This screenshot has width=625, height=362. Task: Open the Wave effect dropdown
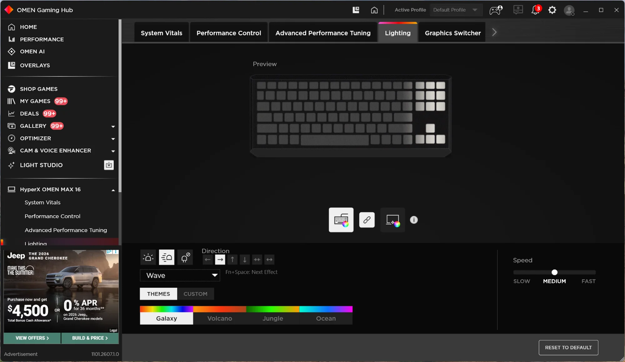point(180,275)
